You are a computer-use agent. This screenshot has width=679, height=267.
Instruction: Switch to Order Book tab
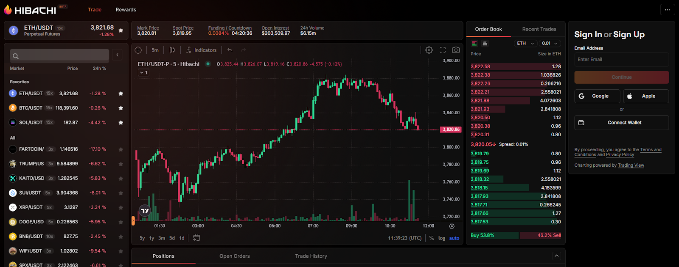(488, 29)
